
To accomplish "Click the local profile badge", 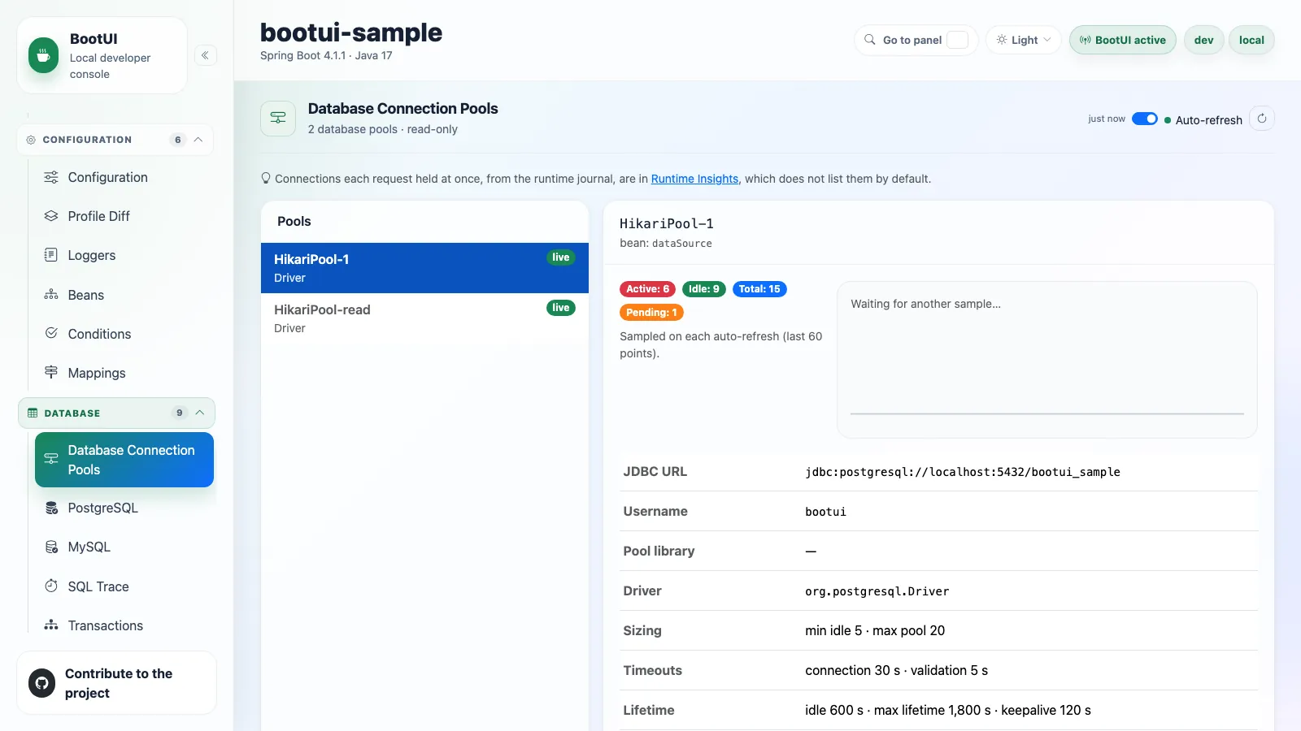I will click(1251, 40).
